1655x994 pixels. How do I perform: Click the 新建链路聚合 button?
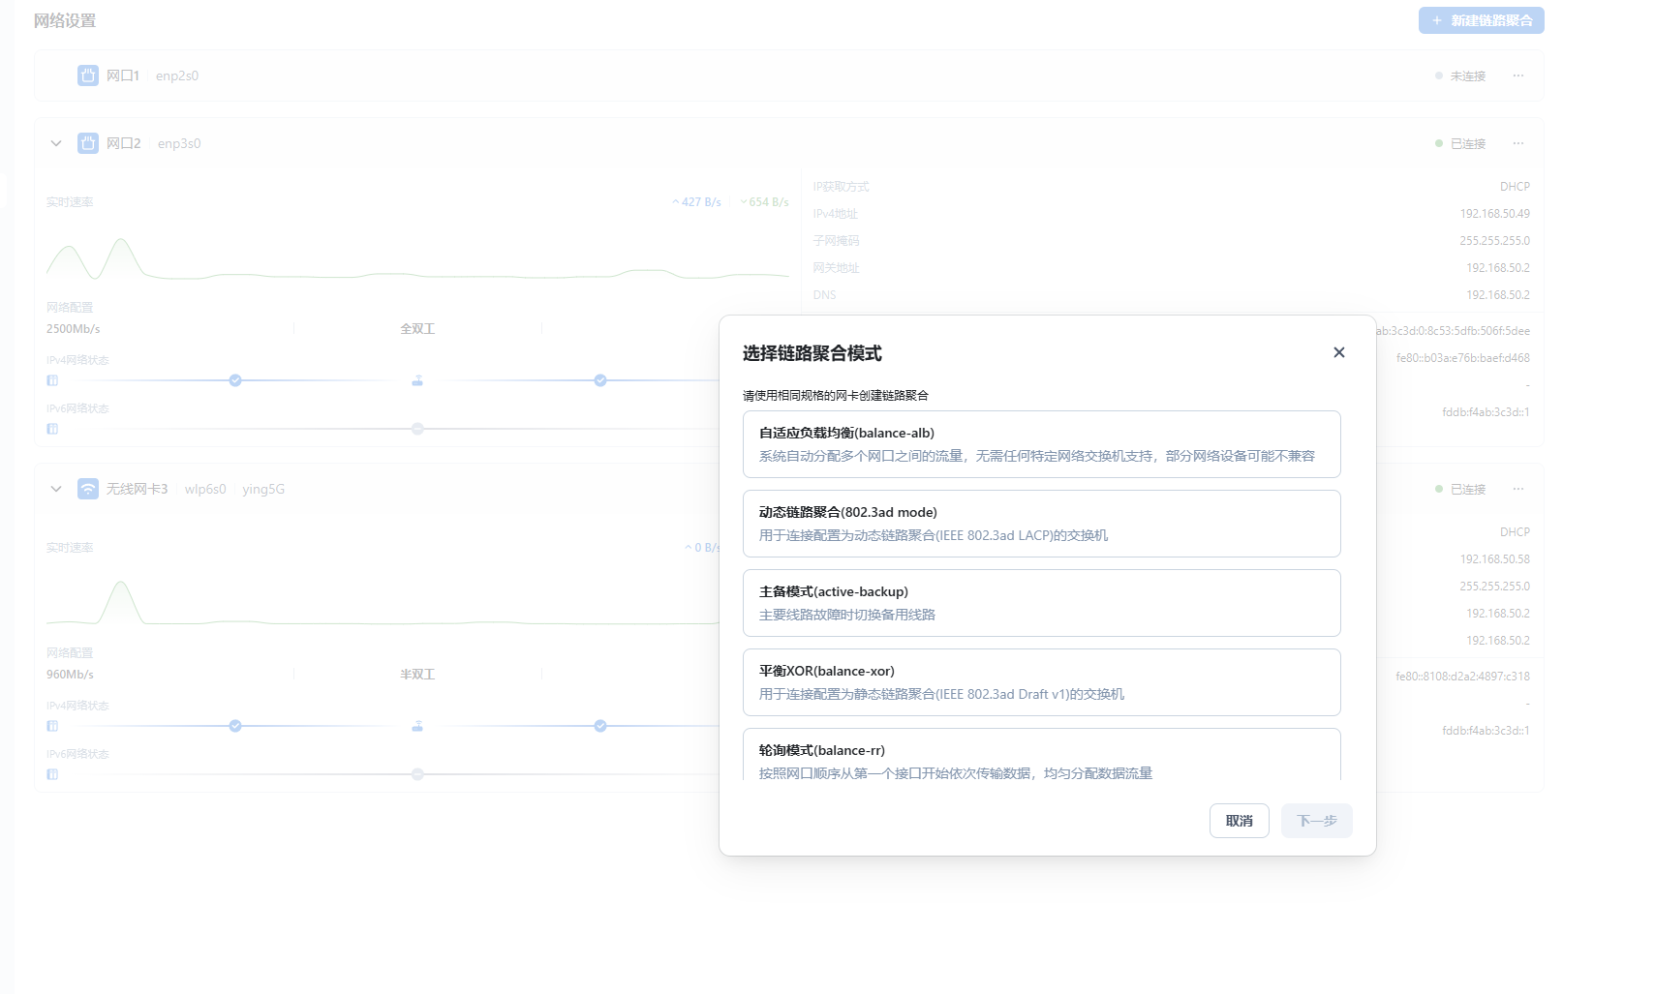click(x=1481, y=19)
